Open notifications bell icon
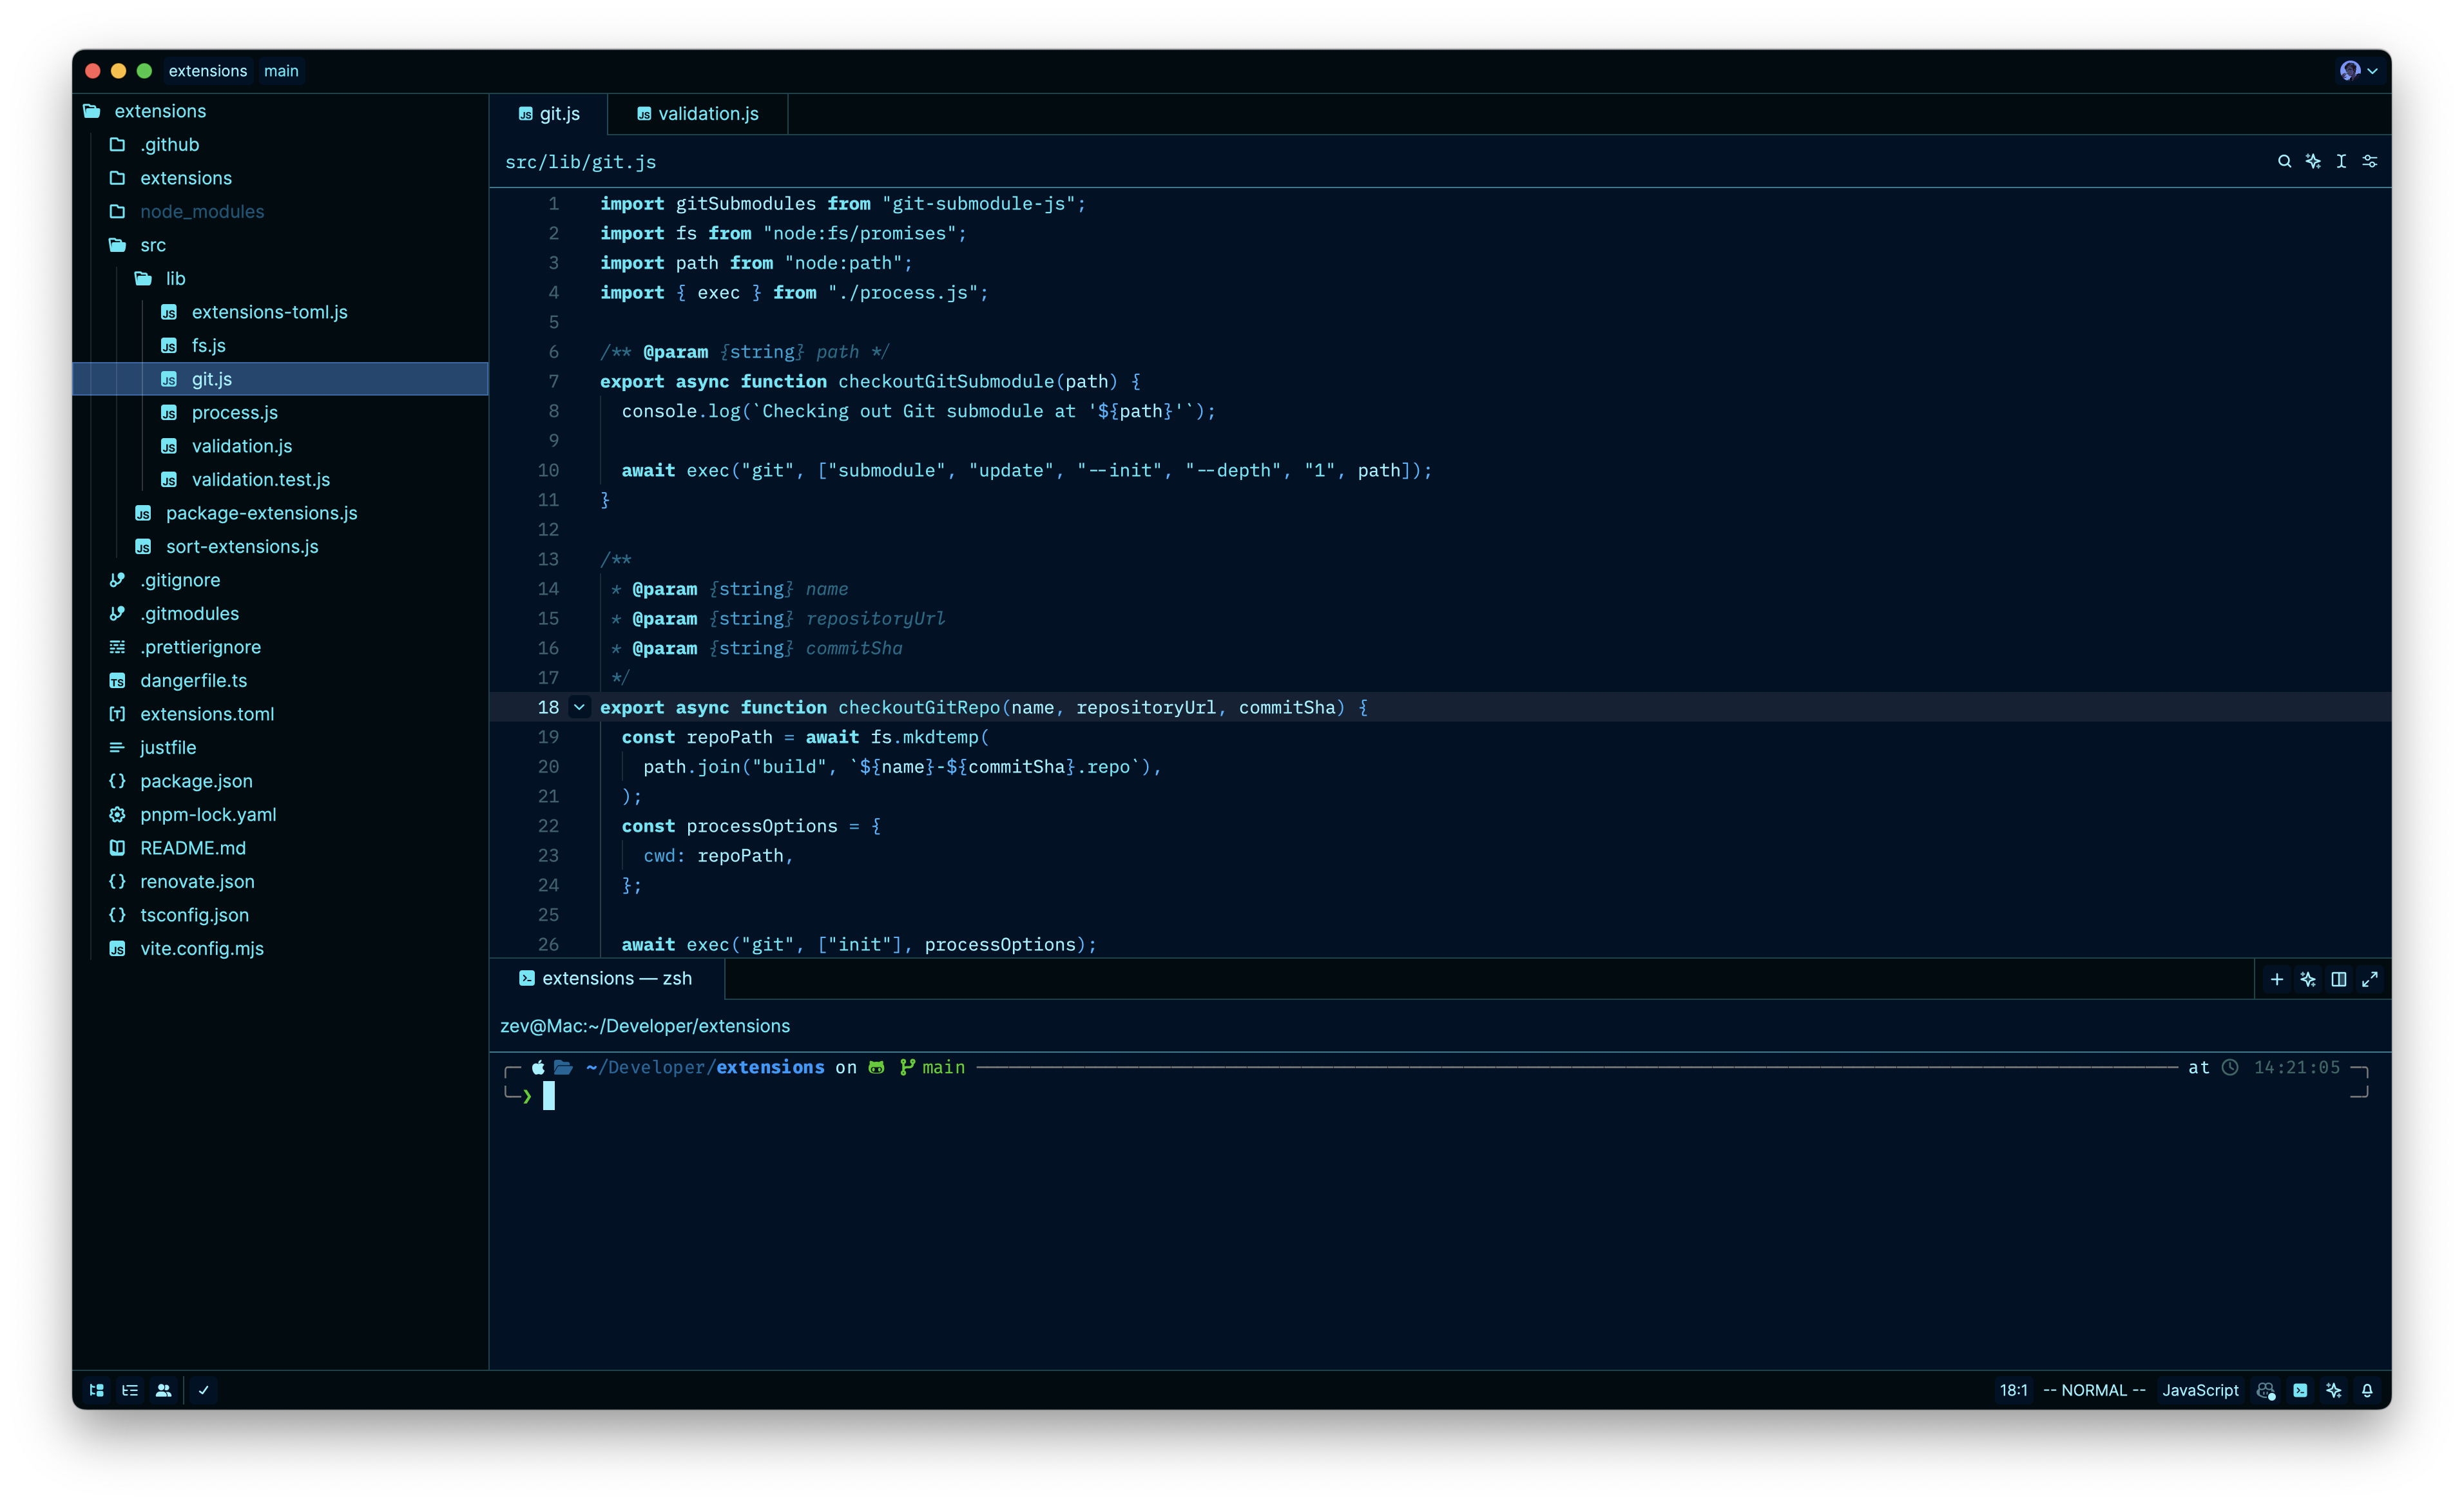Screen dimensions: 2464x1505 click(x=2367, y=1390)
